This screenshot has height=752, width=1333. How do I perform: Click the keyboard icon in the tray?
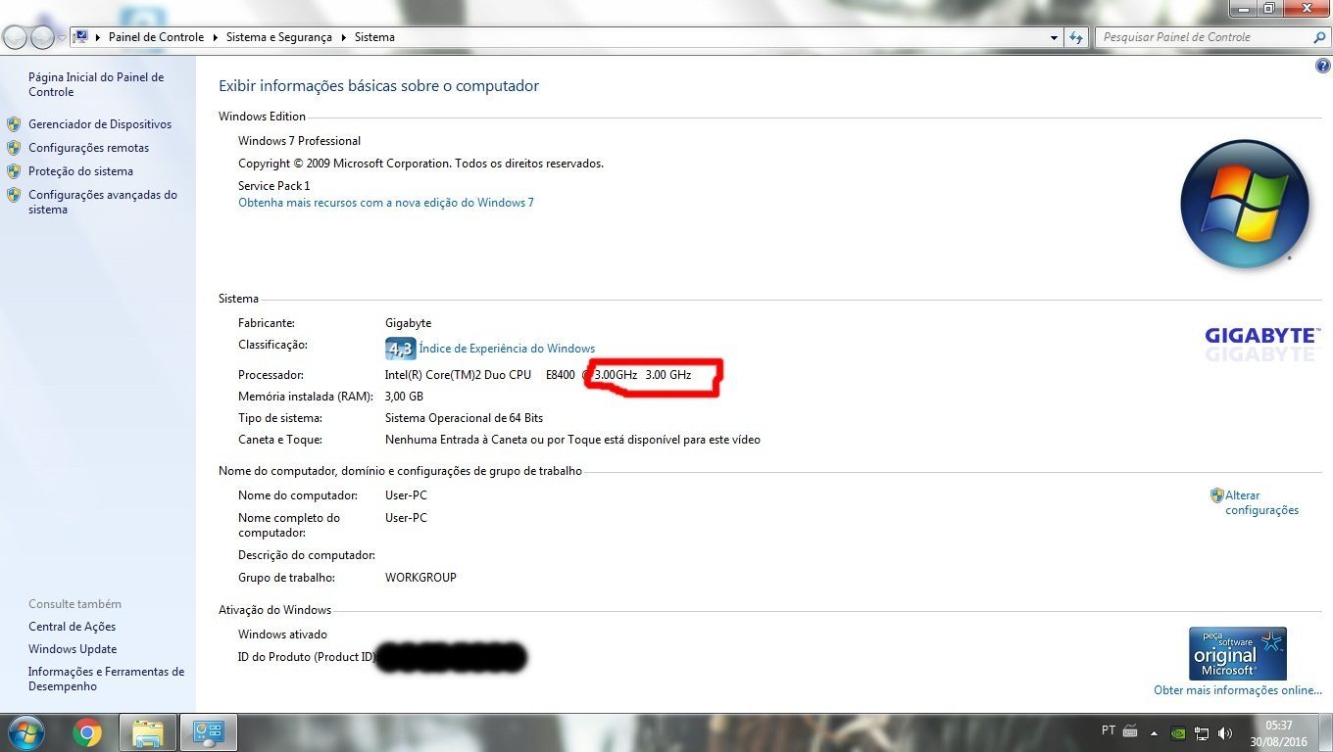(x=1130, y=731)
